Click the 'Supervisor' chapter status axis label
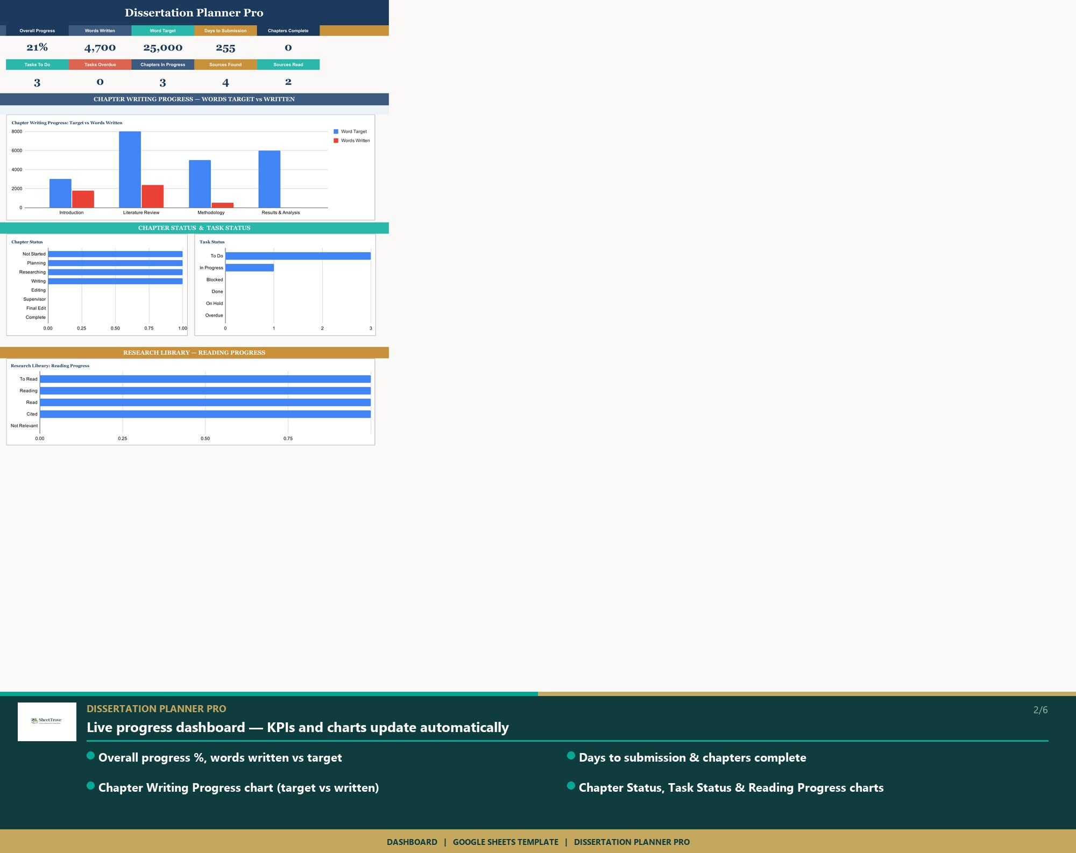The image size is (1076, 853). click(34, 299)
